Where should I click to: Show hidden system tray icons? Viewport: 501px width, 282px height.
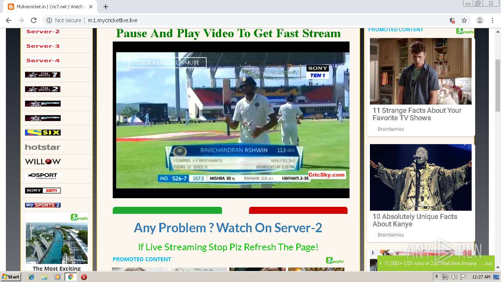coord(436,277)
